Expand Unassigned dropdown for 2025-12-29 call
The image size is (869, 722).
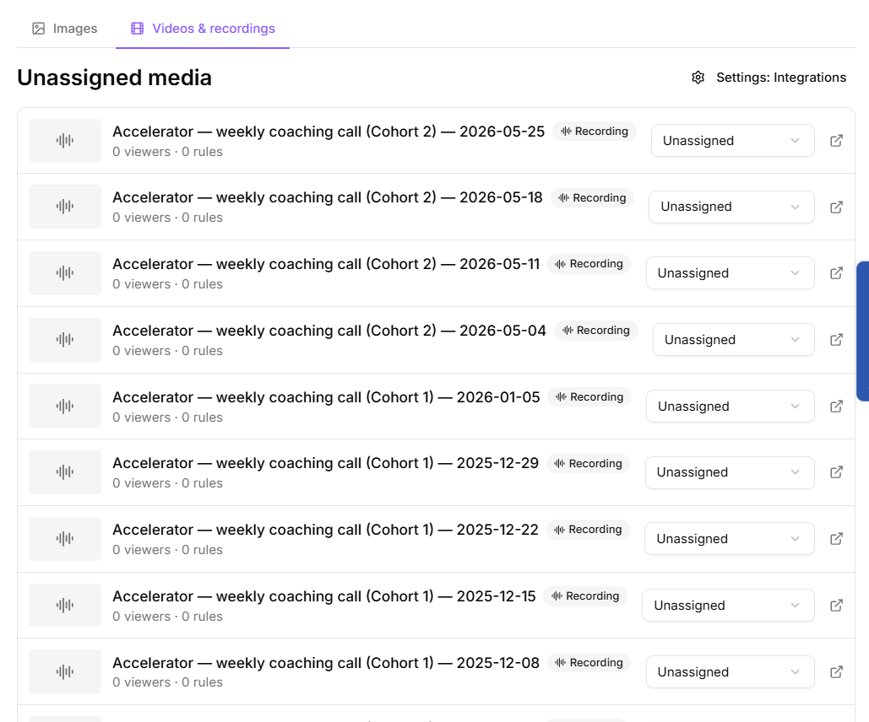coord(730,472)
